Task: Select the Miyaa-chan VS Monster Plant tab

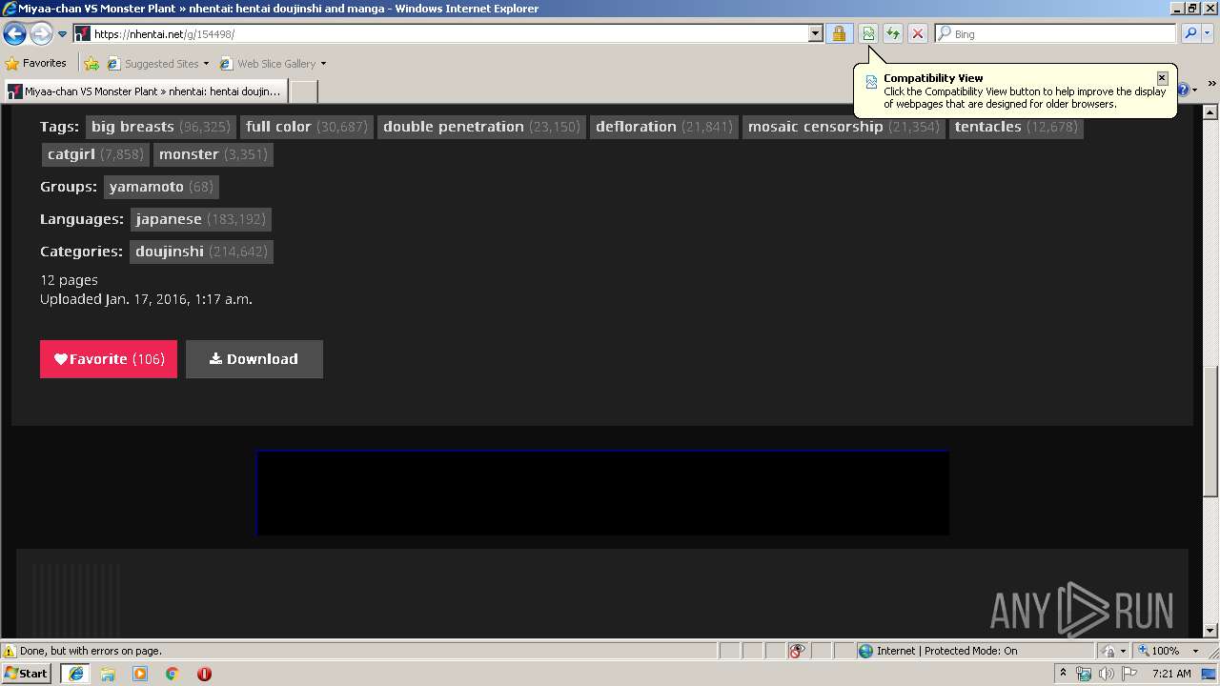Action: tap(145, 91)
